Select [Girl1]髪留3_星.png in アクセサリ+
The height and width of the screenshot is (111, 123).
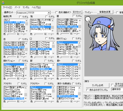pos(41,98)
